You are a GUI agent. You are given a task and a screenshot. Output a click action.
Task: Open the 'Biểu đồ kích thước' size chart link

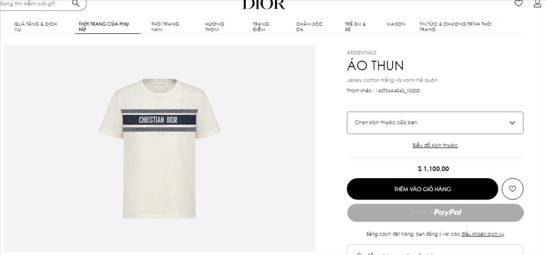point(435,145)
